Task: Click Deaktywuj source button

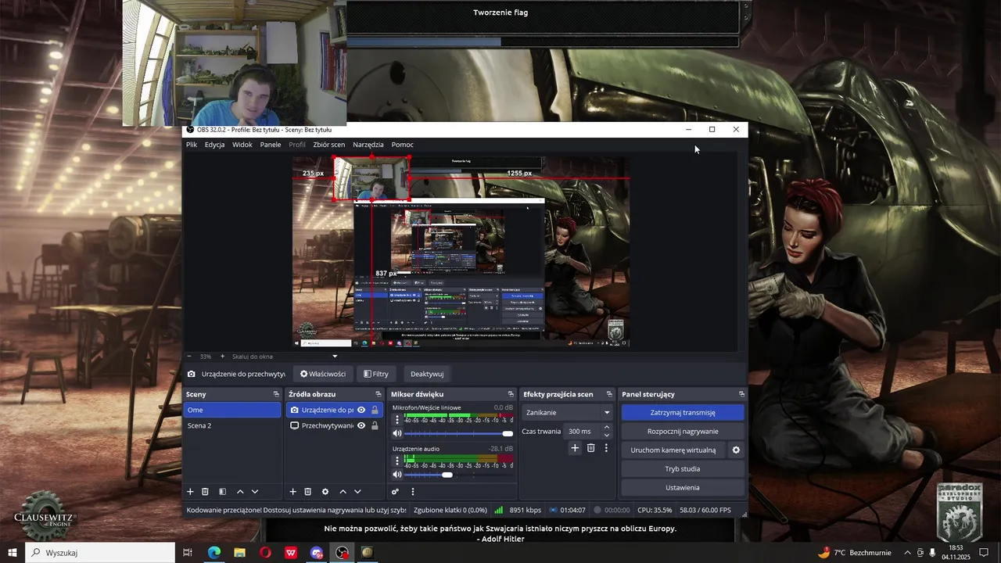Action: click(x=427, y=374)
